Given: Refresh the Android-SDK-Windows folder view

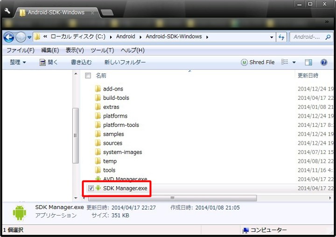Looking at the screenshot, I should [x=281, y=37].
